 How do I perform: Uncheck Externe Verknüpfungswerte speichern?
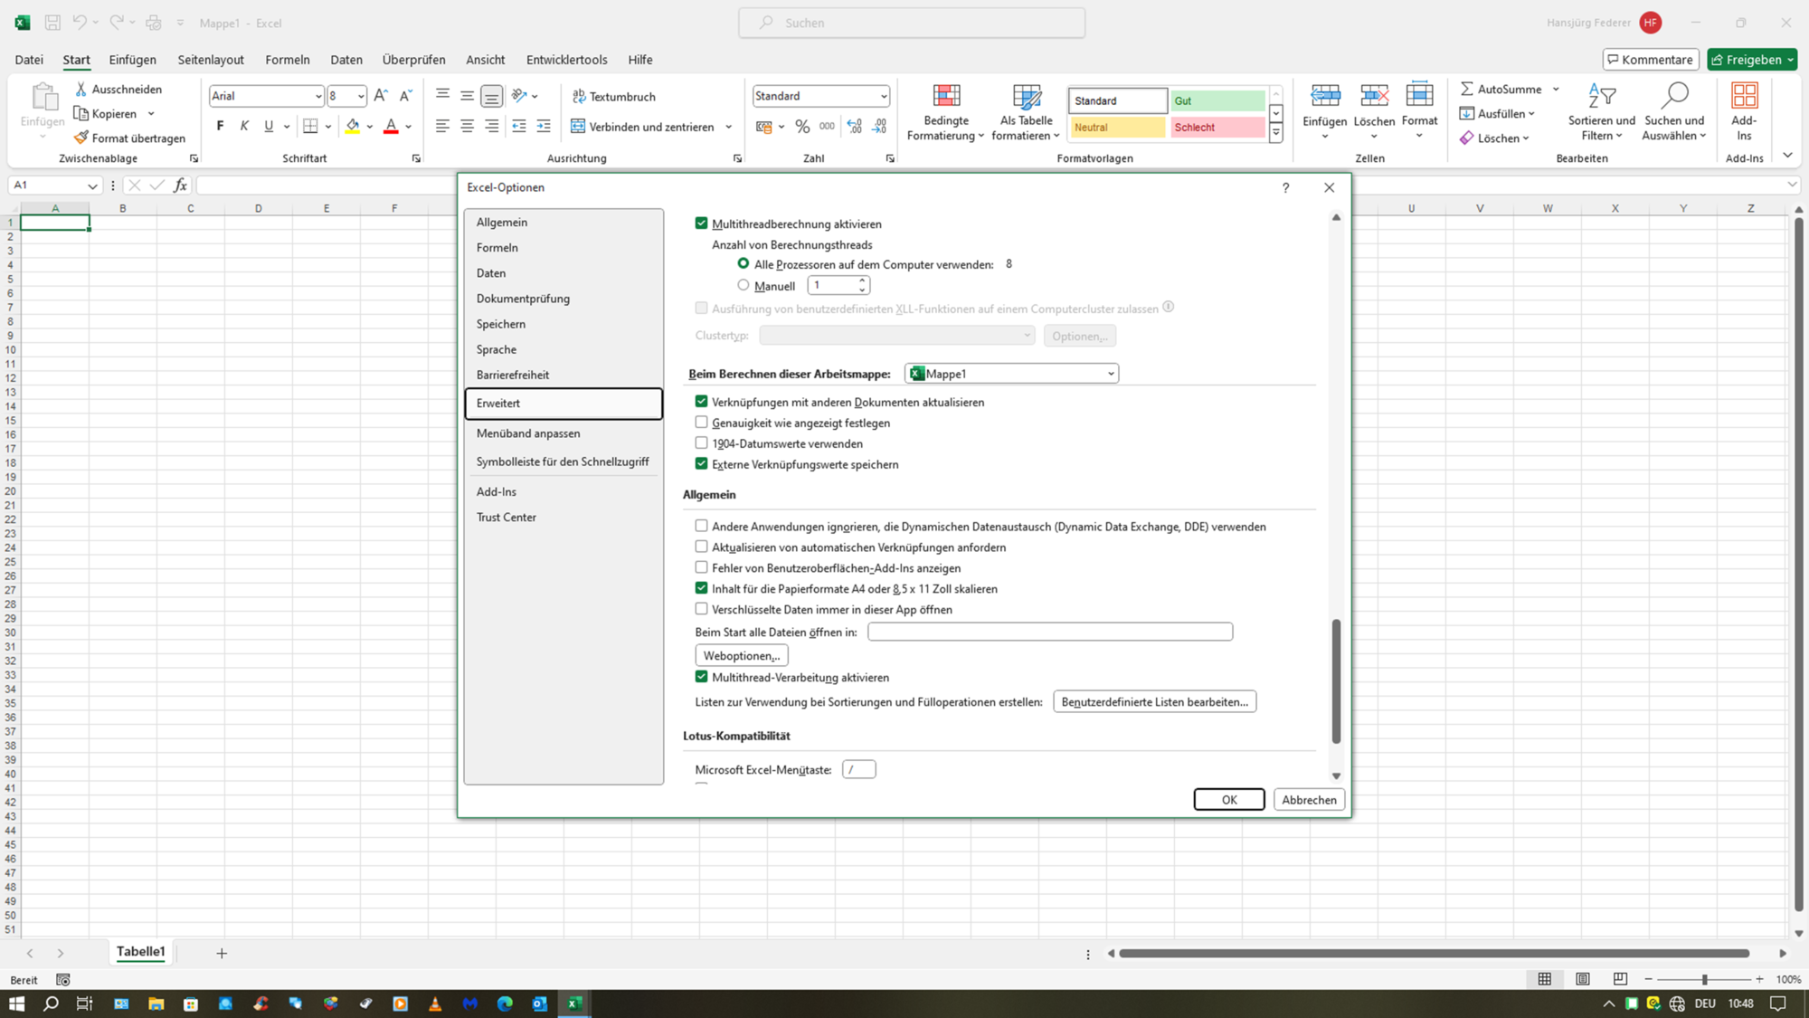tap(701, 463)
